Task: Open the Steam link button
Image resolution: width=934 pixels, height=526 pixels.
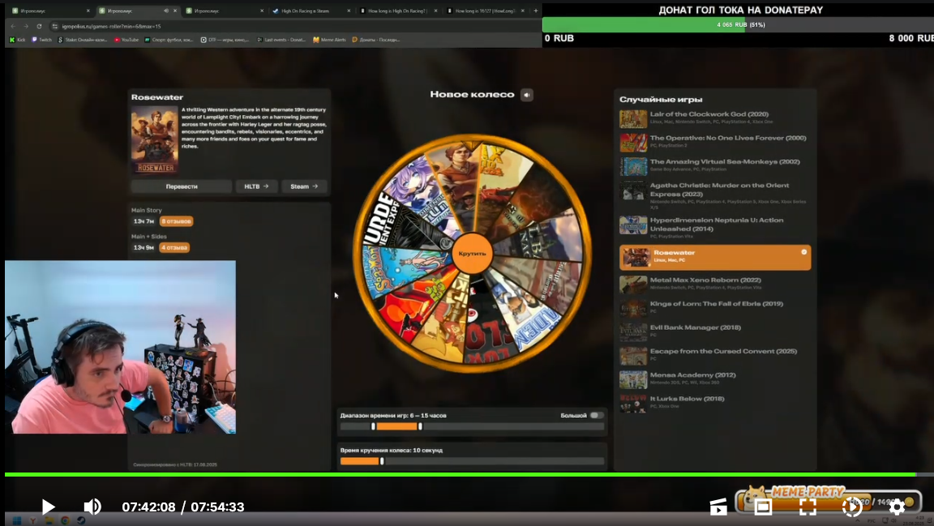Action: coord(304,186)
